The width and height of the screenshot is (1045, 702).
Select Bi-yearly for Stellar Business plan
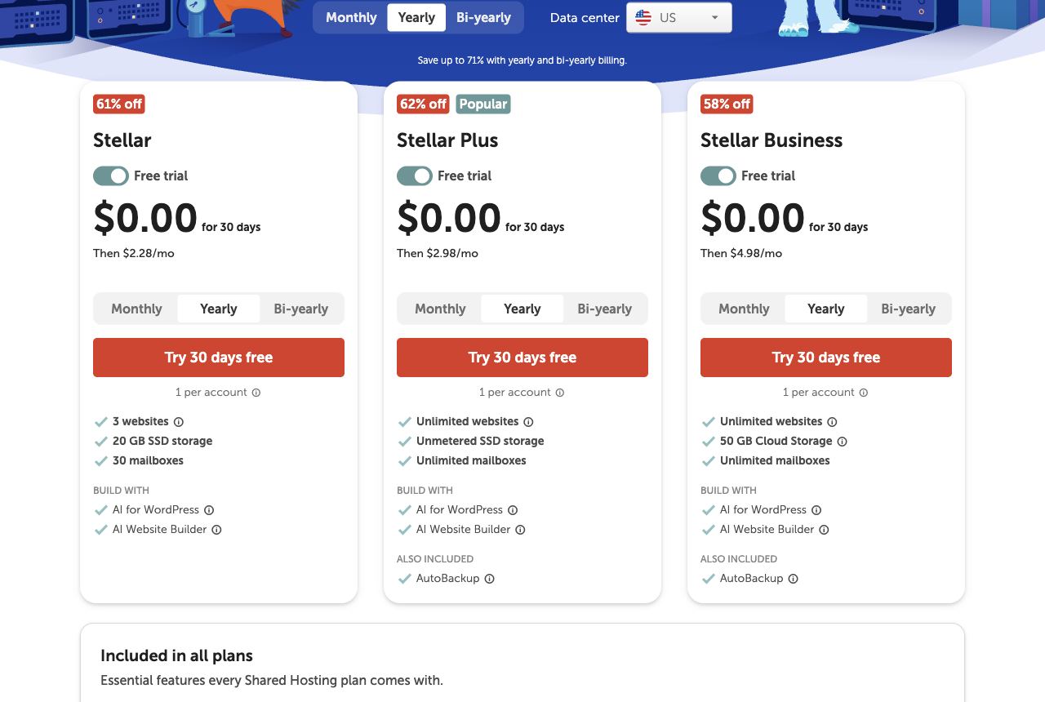click(908, 309)
